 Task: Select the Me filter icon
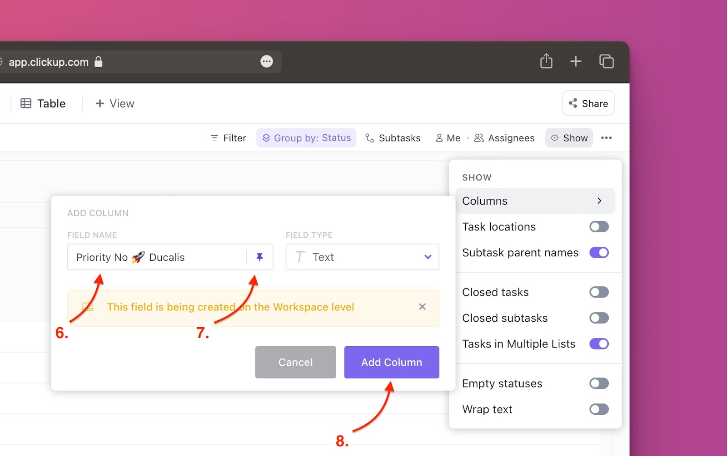click(x=439, y=137)
